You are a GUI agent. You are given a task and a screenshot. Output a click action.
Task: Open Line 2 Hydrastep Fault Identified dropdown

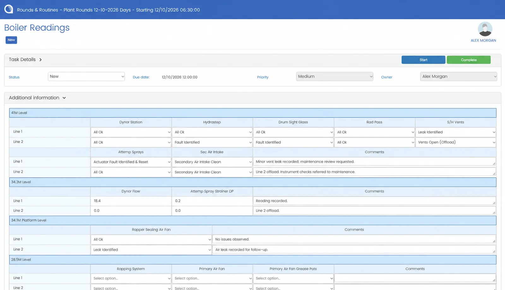212,142
